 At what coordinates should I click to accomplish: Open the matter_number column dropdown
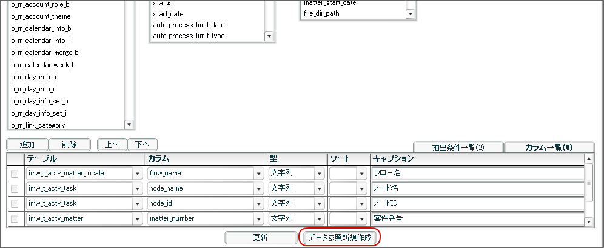click(x=259, y=219)
